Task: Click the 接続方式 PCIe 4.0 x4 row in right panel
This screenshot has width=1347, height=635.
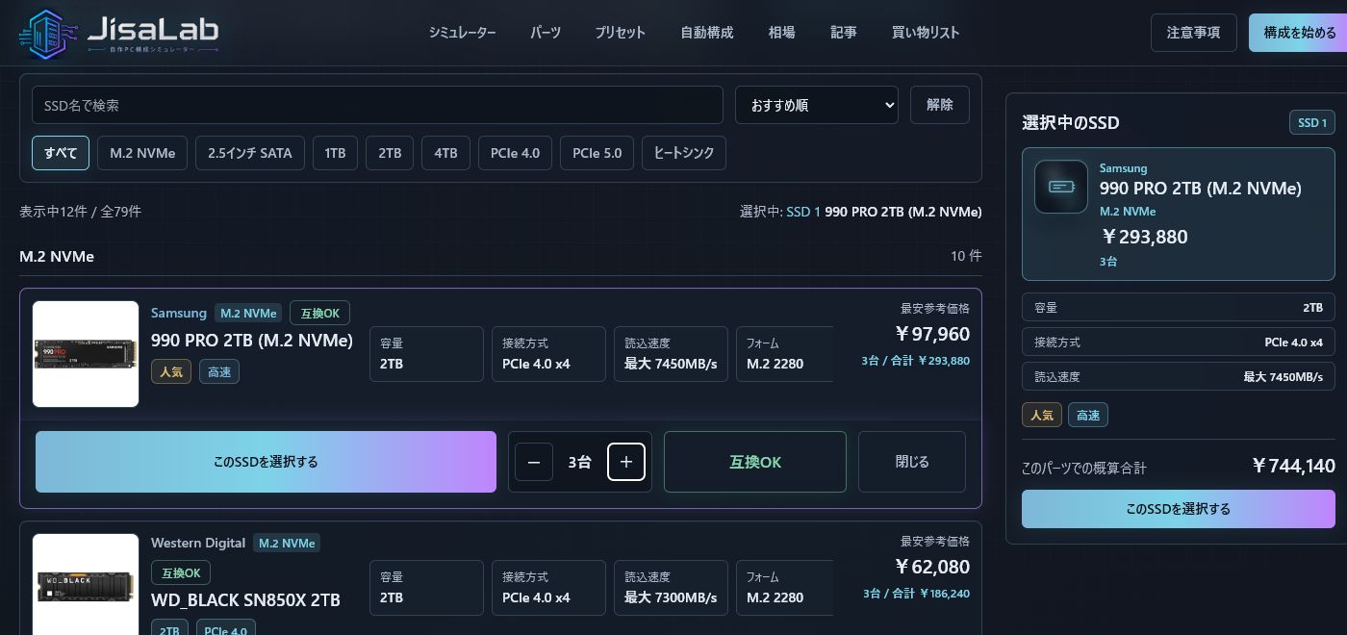Action: [x=1179, y=342]
